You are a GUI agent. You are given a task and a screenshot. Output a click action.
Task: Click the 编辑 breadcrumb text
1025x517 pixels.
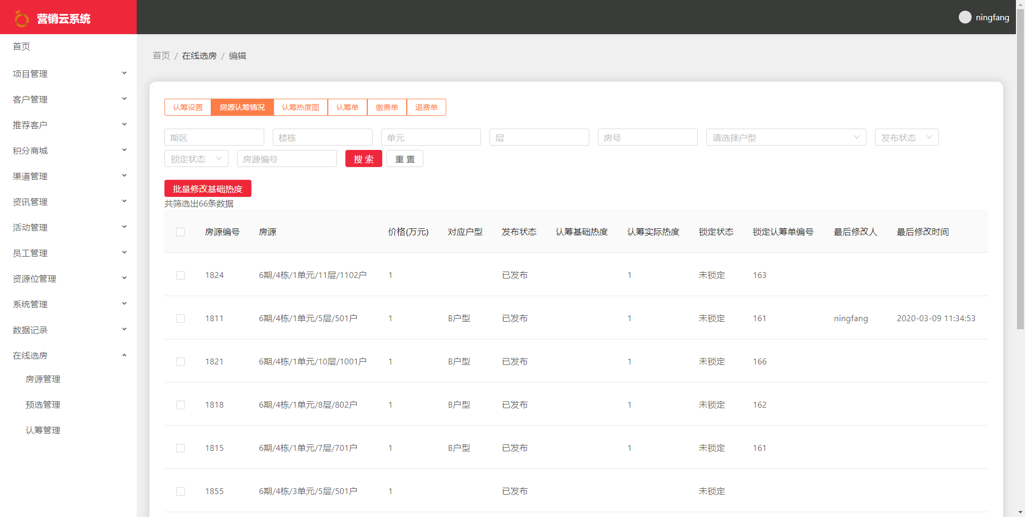(238, 56)
